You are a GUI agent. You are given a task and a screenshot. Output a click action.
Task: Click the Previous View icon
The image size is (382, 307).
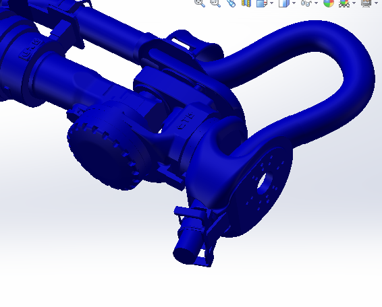click(x=231, y=3)
